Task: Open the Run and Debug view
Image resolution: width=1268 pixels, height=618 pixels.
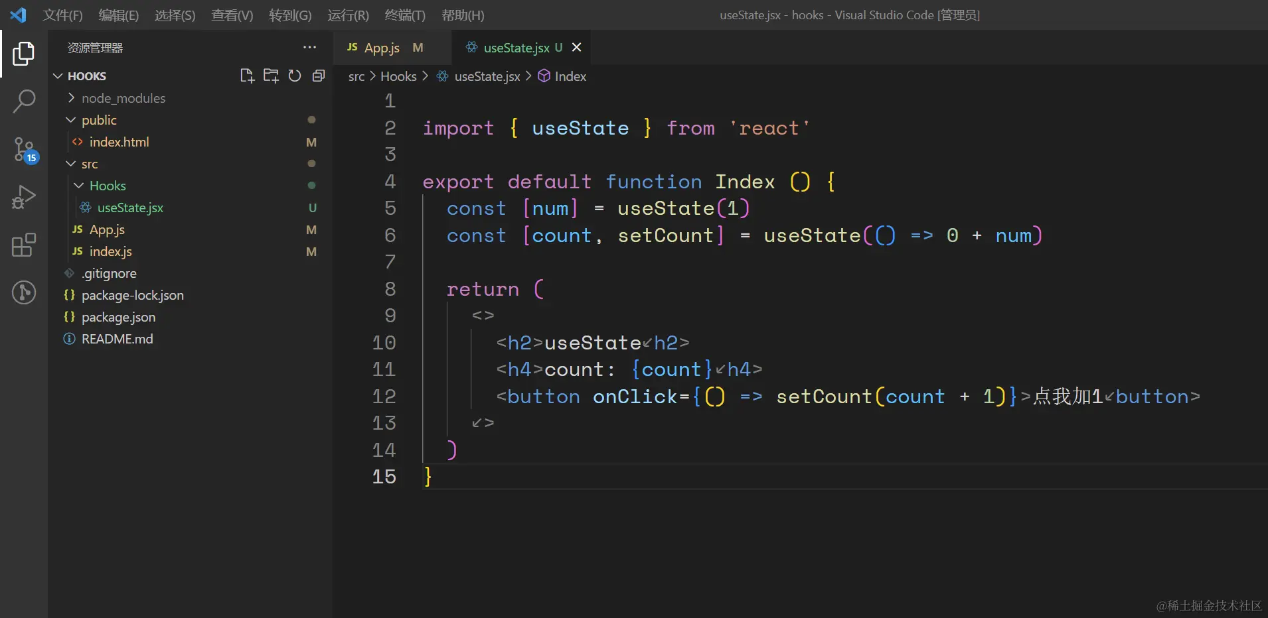Action: click(24, 197)
